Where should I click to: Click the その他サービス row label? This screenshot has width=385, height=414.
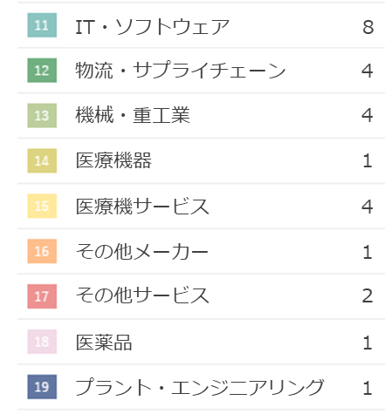point(142,295)
